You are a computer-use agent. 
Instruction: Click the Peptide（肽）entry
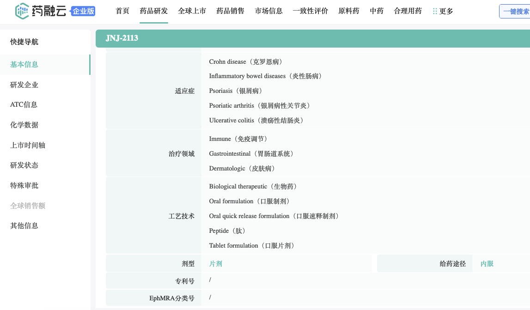pos(227,231)
